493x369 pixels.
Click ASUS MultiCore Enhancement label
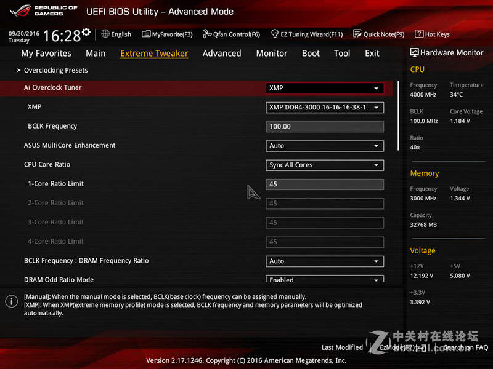pyautogui.click(x=70, y=145)
